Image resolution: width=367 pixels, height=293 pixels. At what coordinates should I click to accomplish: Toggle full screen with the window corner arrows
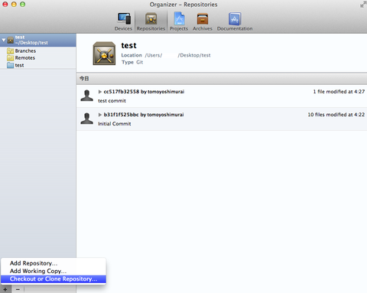point(363,5)
